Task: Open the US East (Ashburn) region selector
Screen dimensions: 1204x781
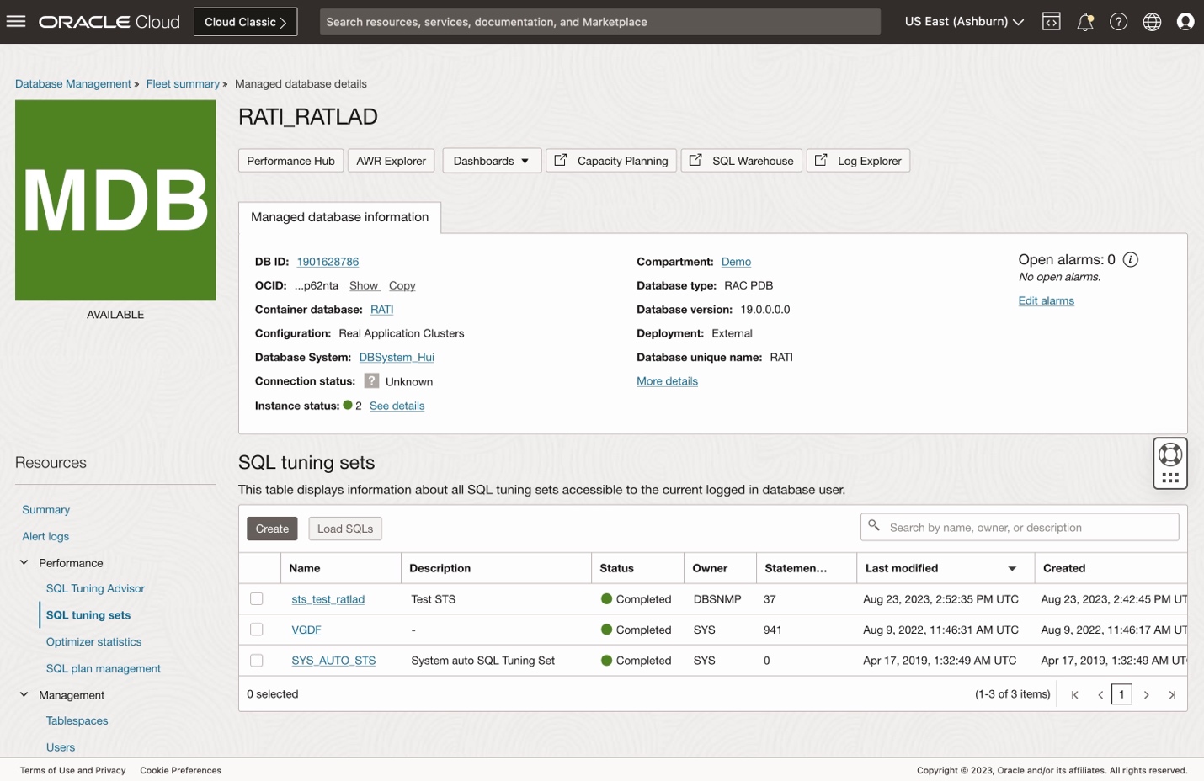Action: (x=964, y=22)
